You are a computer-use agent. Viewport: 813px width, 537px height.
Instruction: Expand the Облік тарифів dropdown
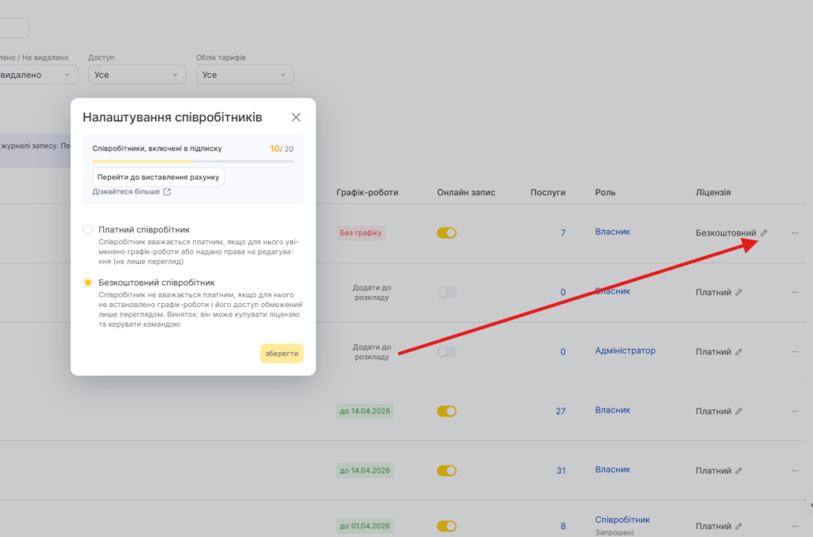pos(245,75)
